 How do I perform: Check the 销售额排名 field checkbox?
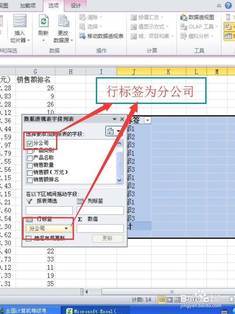(30, 180)
